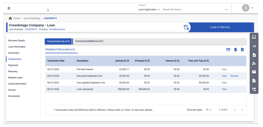Open the list view icon in right sidebar
The height and width of the screenshot is (127, 263).
[x=254, y=46]
